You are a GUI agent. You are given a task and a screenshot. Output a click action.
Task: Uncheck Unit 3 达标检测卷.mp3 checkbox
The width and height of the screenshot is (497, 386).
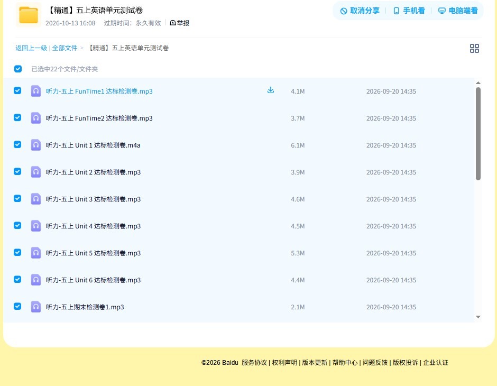click(x=17, y=198)
